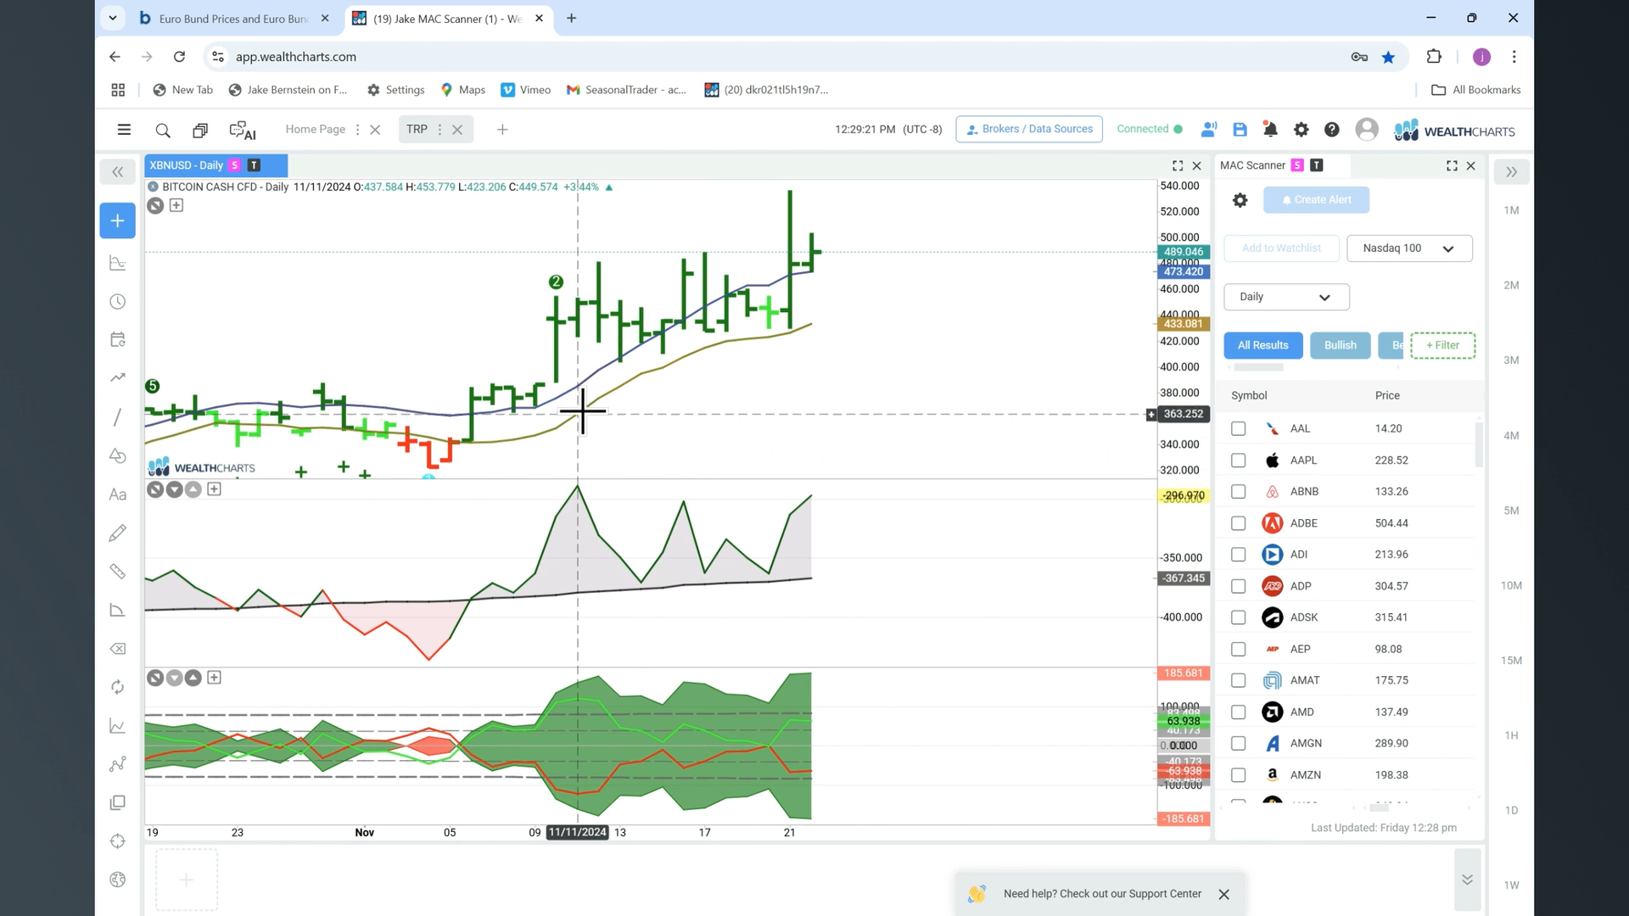Open the layouts windows icon
1629x916 pixels.
click(x=200, y=130)
